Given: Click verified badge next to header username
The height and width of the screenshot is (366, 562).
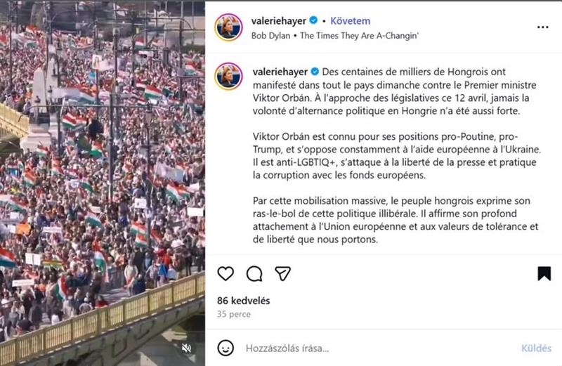Looking at the screenshot, I should [313, 21].
